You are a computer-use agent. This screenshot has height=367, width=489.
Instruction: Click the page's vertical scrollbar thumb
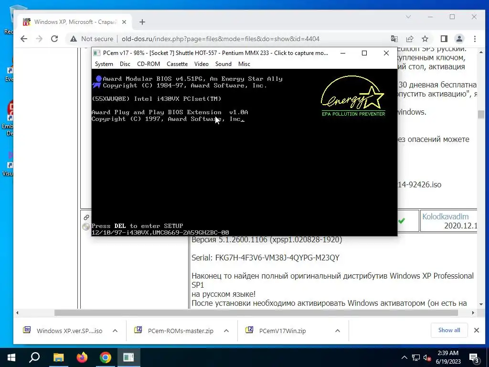[481, 114]
